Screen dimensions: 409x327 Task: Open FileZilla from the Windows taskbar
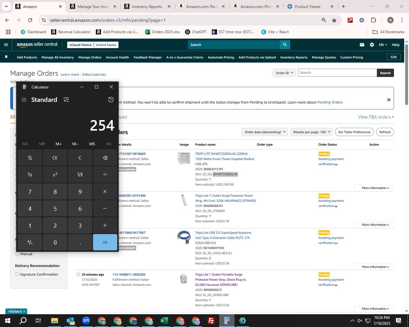point(211,321)
